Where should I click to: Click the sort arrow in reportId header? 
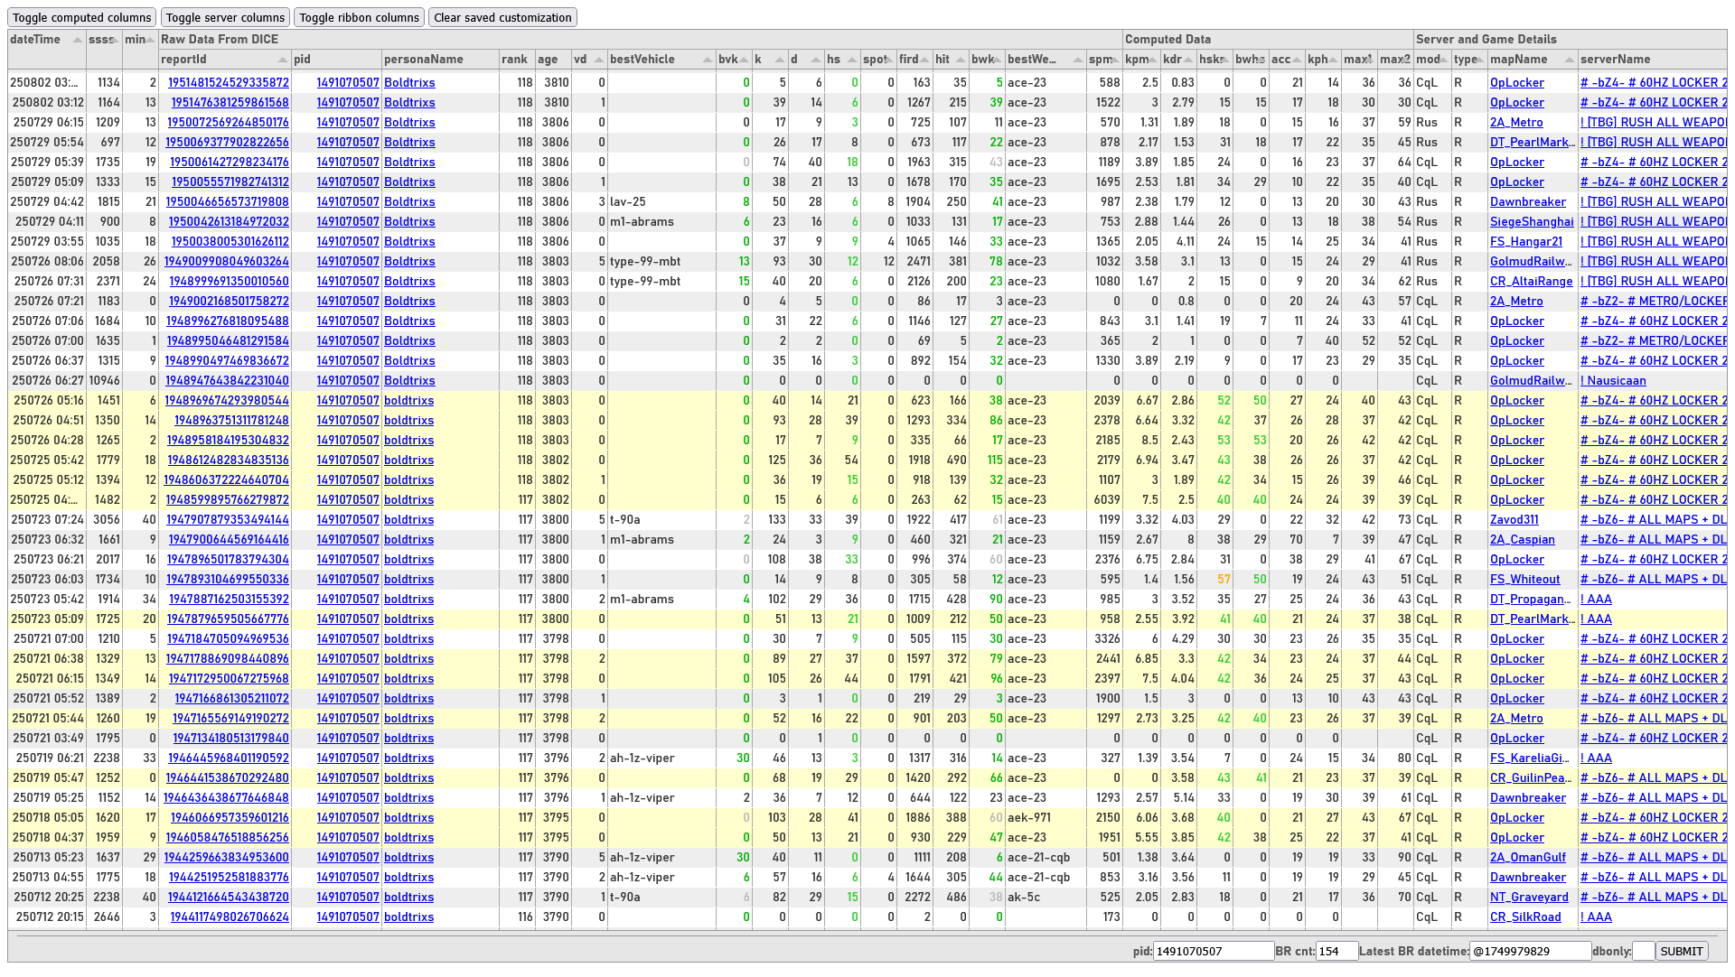pos(283,60)
